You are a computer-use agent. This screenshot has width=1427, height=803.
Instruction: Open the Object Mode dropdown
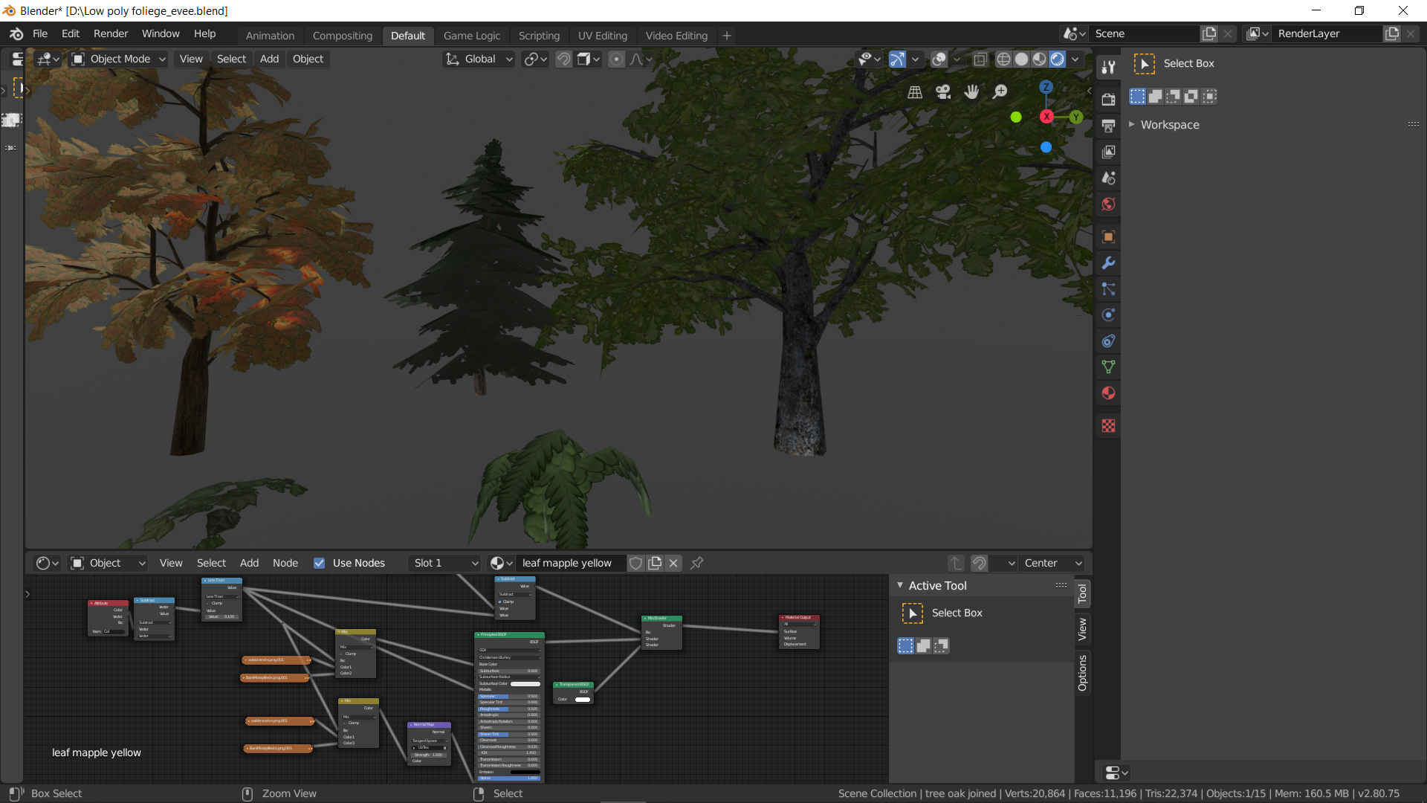point(119,59)
